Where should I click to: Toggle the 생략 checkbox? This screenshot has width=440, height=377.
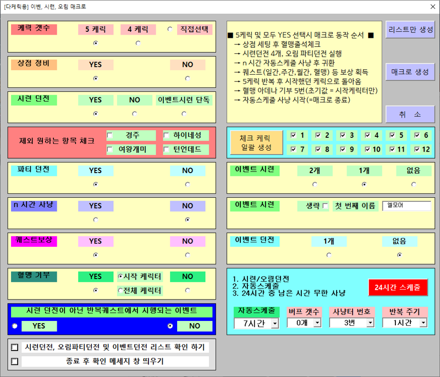pyautogui.click(x=325, y=206)
